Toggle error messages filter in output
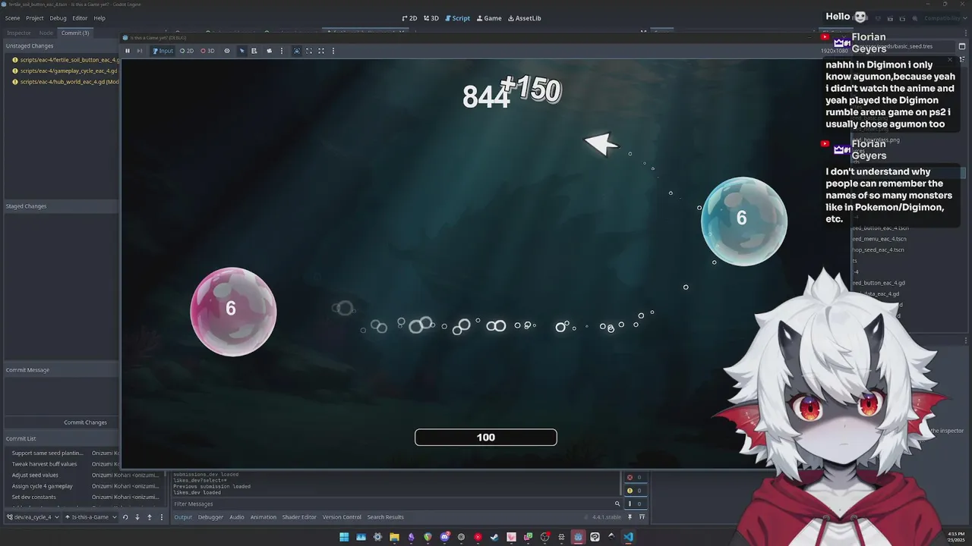The width and height of the screenshot is (972, 546). (x=634, y=478)
